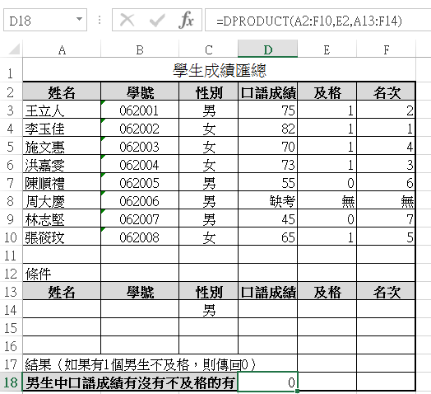Screen dimensions: 431x394
Task: Click student ID cell 062004
Action: pos(140,165)
